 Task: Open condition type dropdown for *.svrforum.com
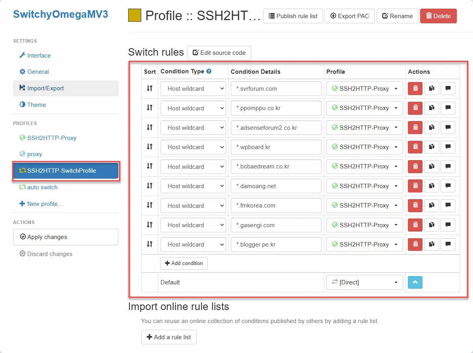pyautogui.click(x=193, y=88)
